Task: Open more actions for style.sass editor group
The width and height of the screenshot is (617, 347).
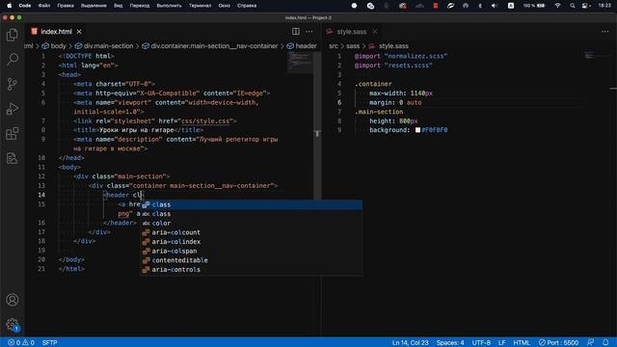Action: 604,32
